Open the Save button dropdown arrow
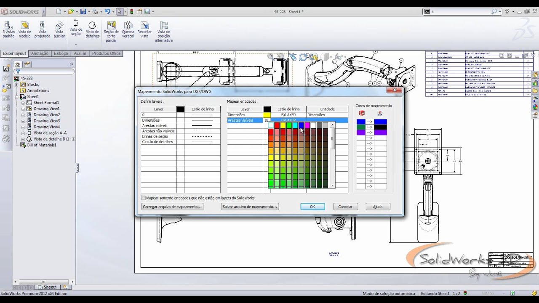Viewport: 539px width, 303px height. point(88,12)
